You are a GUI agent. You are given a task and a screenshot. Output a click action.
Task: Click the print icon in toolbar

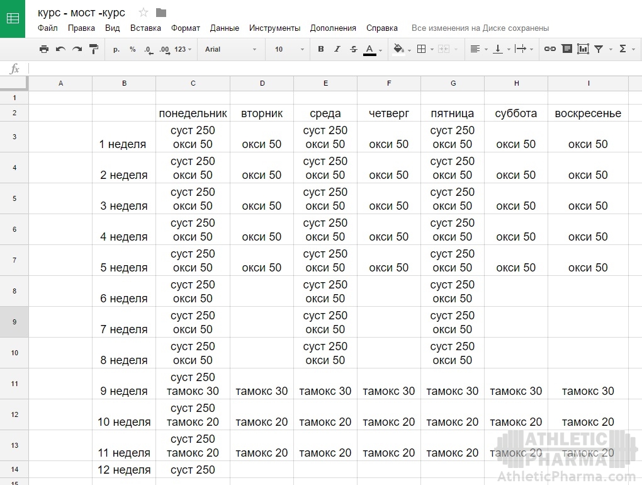tap(43, 49)
